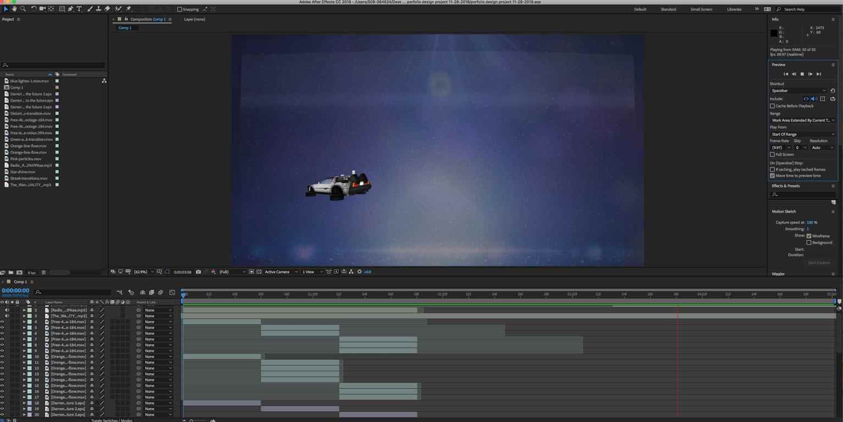The height and width of the screenshot is (422, 843).
Task: Open the Active Camera view dropdown
Action: click(281, 272)
